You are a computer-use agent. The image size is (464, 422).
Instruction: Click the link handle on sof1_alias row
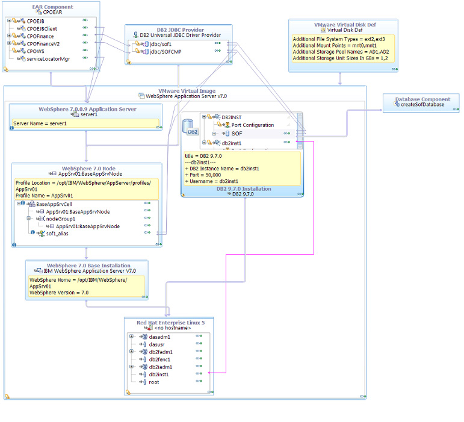147,232
